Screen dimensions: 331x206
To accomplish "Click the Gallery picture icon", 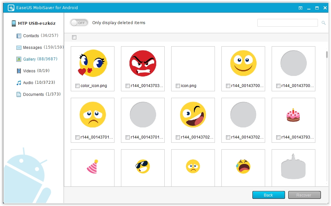I will [x=19, y=59].
